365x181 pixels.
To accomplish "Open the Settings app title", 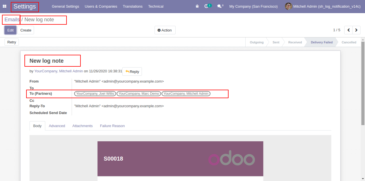I will [x=25, y=7].
